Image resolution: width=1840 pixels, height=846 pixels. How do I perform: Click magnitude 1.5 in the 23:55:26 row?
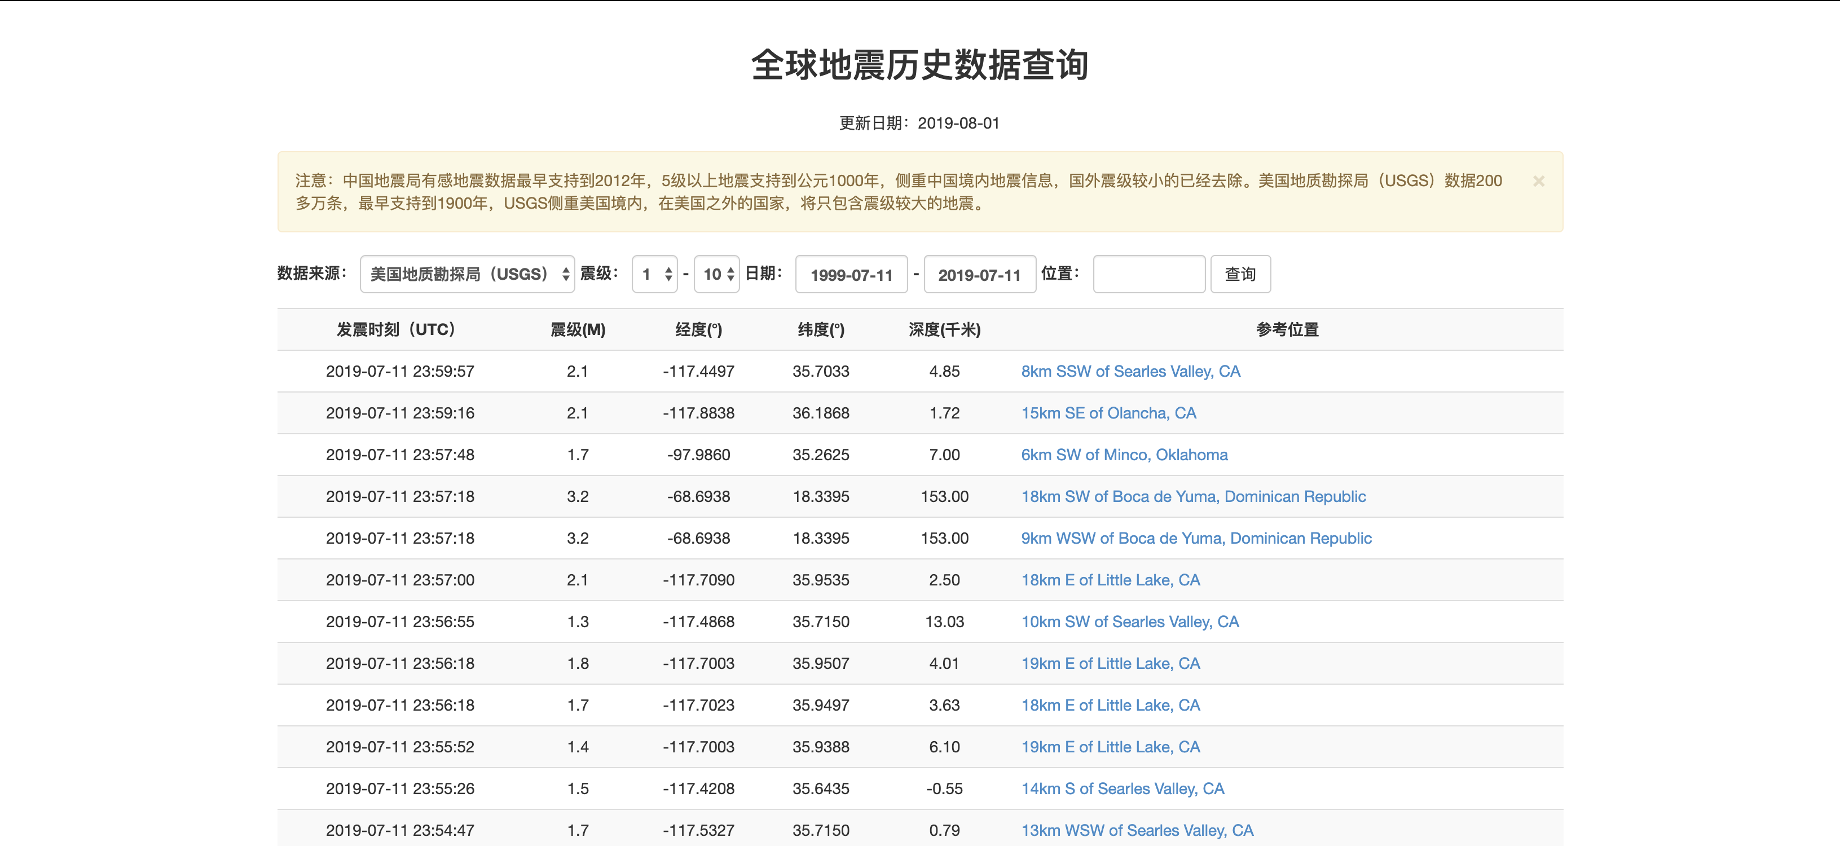578,789
